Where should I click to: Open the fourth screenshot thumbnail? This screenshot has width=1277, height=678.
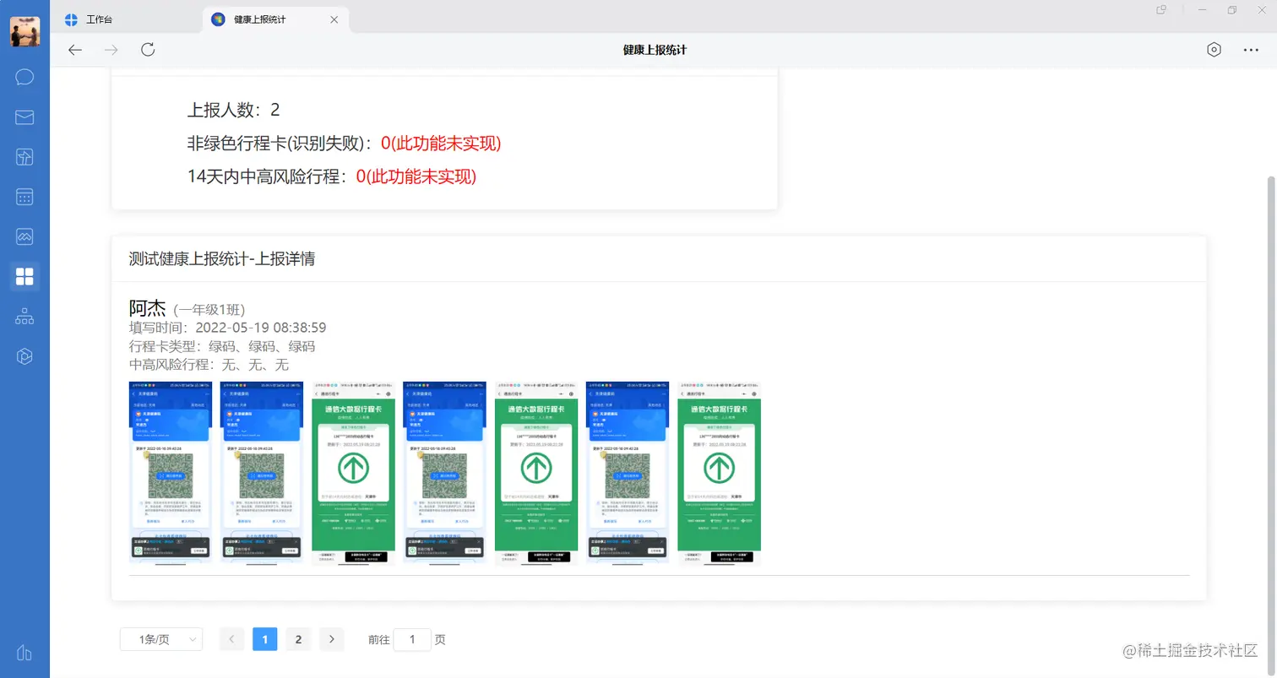(444, 474)
